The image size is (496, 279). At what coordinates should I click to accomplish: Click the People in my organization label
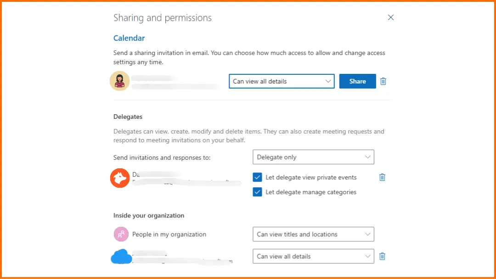point(169,234)
